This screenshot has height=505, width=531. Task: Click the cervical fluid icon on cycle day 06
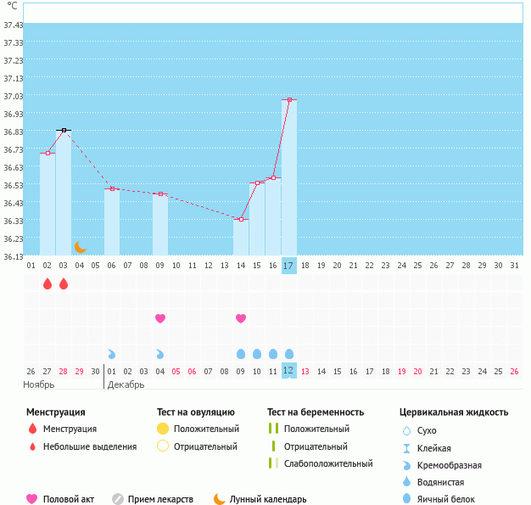coord(112,353)
